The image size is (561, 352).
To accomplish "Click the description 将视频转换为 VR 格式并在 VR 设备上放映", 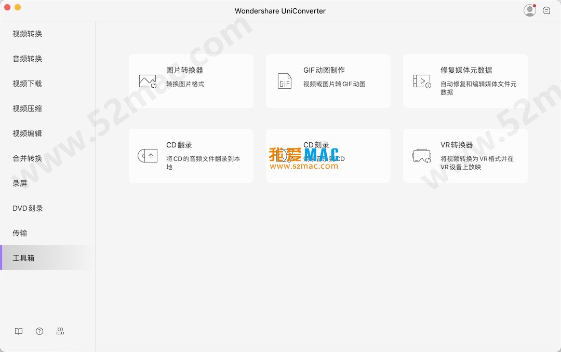I will (x=477, y=163).
